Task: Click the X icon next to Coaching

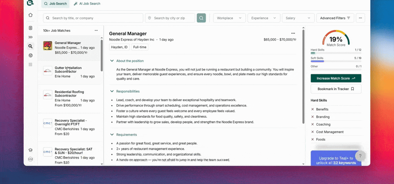Action: tap(313, 124)
